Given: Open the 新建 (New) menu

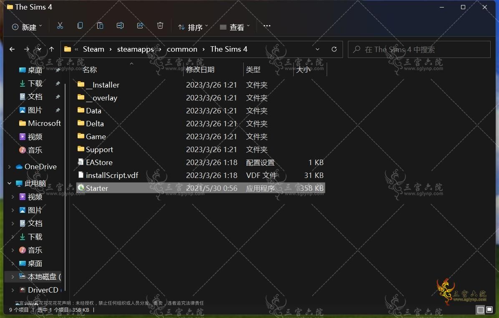Looking at the screenshot, I should pos(27,28).
